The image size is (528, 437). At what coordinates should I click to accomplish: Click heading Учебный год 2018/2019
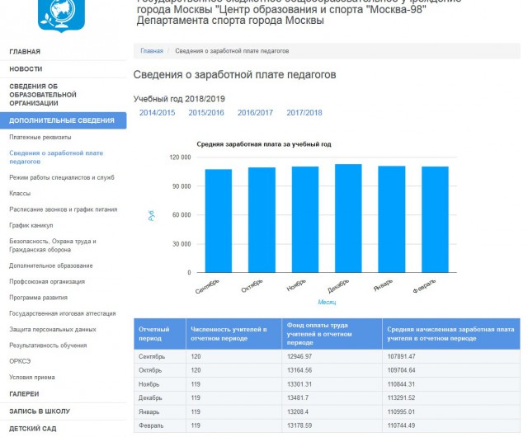179,99
